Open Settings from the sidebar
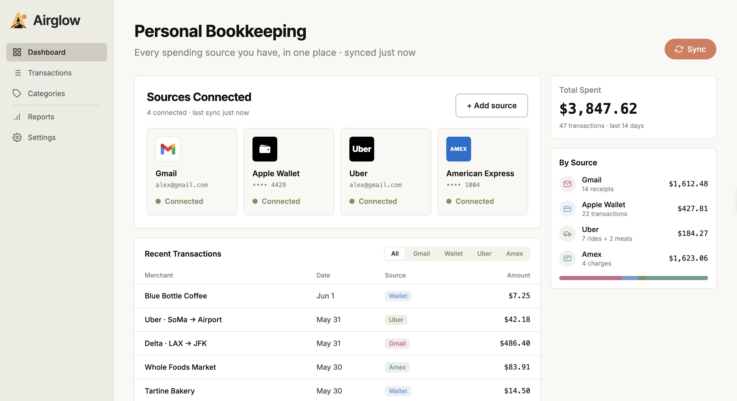 (x=57, y=137)
